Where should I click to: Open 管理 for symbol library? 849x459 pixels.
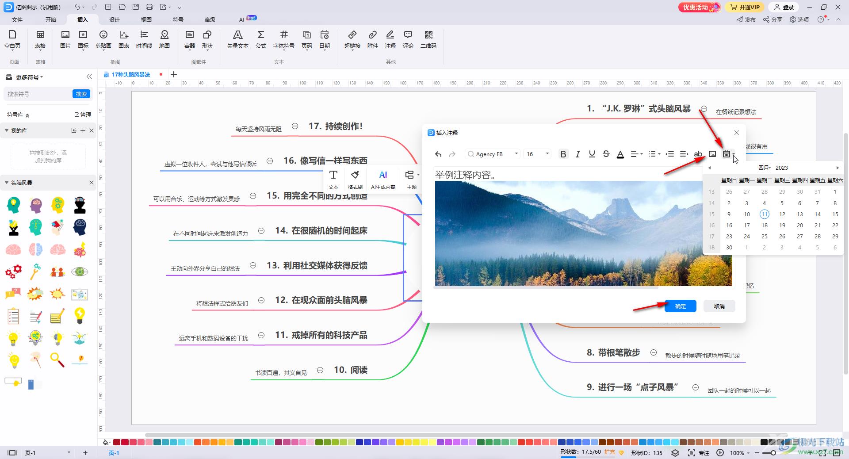point(83,115)
